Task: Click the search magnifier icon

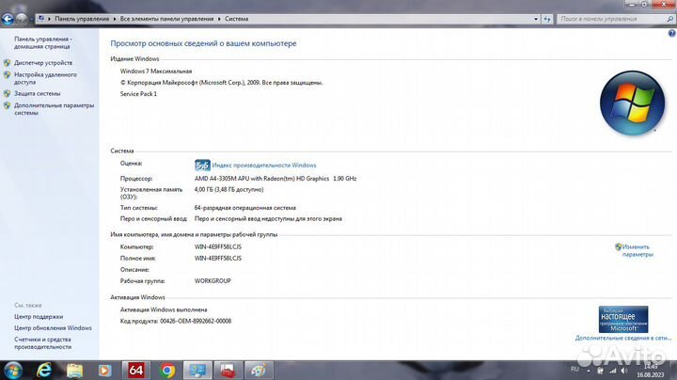Action: point(669,19)
